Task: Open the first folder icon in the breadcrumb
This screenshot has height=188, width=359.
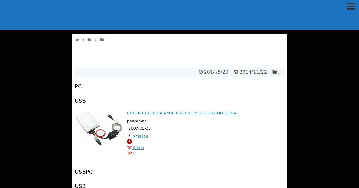Action: pos(89,40)
